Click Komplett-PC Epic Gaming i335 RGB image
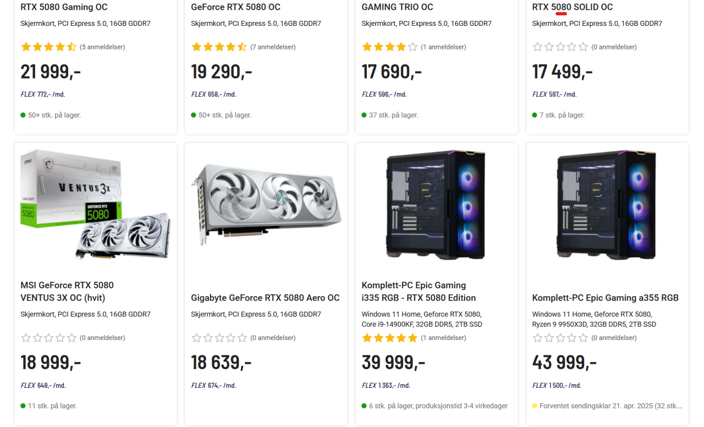The width and height of the screenshot is (704, 427). click(x=437, y=205)
